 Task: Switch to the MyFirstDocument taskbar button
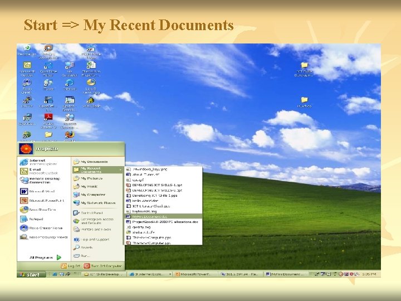286,274
